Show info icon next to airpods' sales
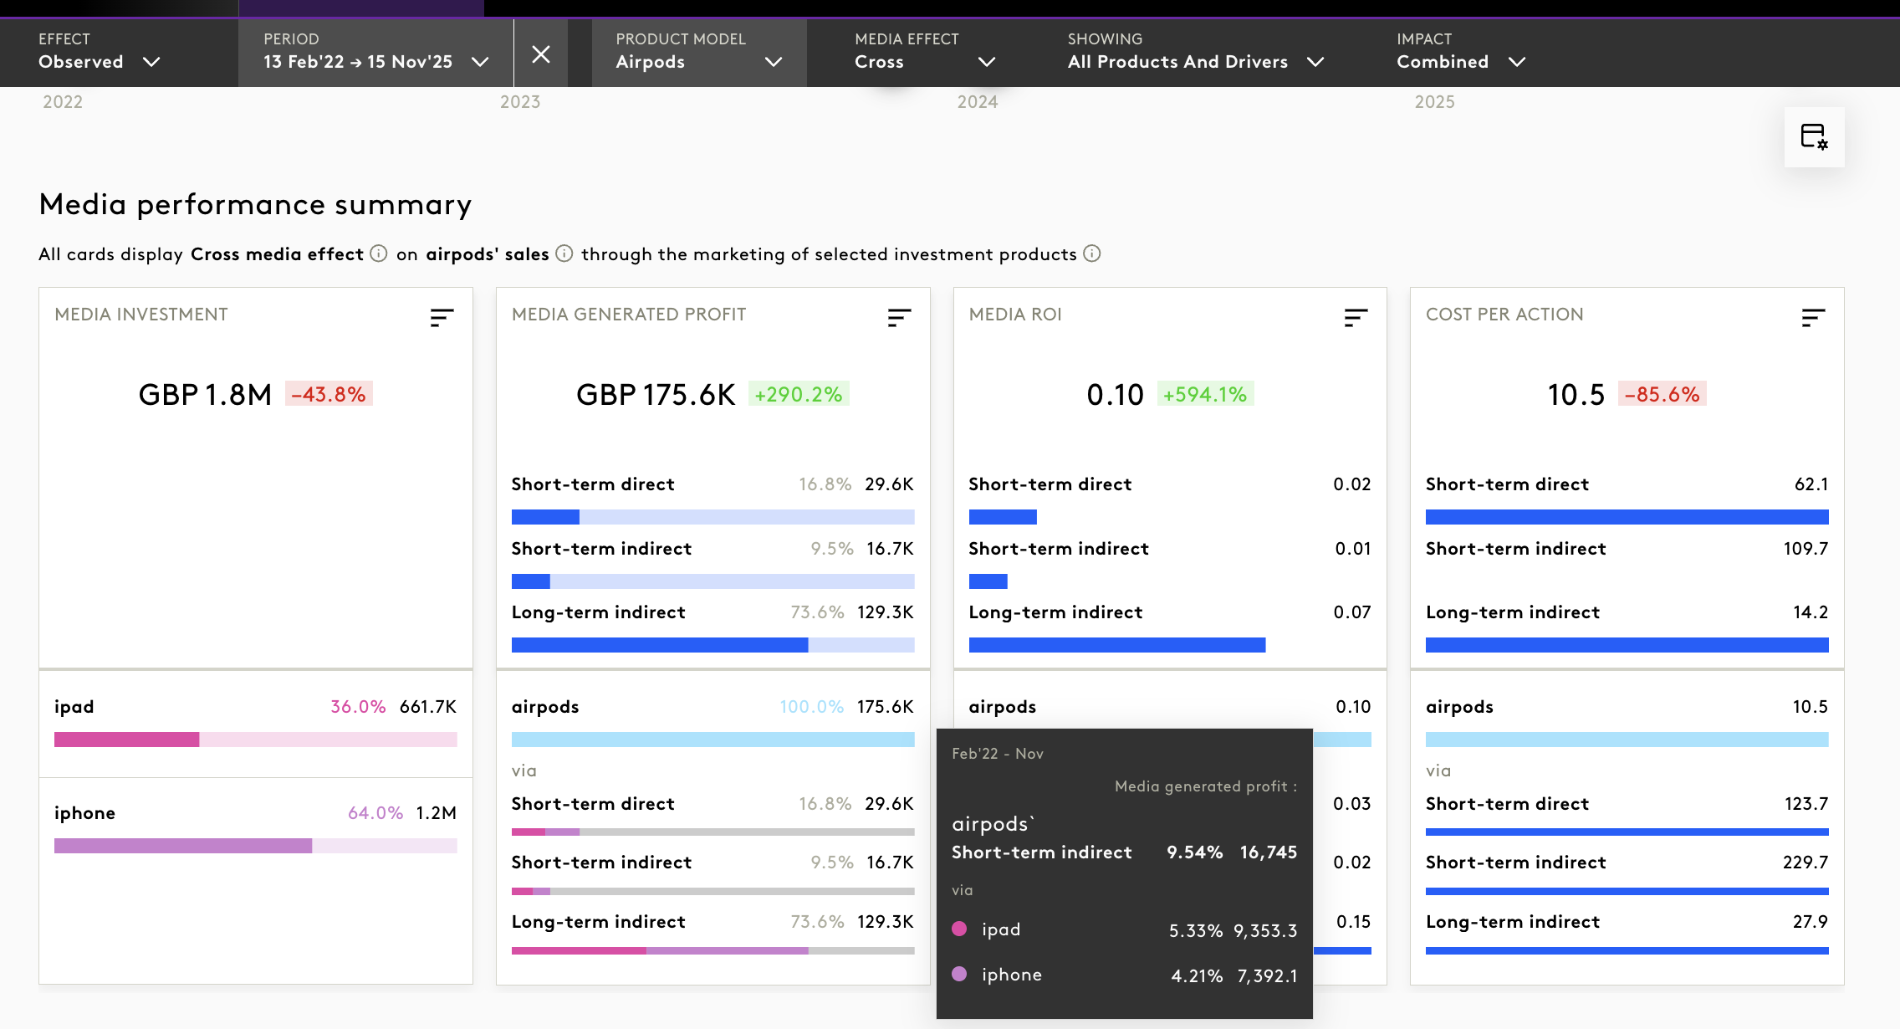The height and width of the screenshot is (1029, 1900). click(564, 253)
